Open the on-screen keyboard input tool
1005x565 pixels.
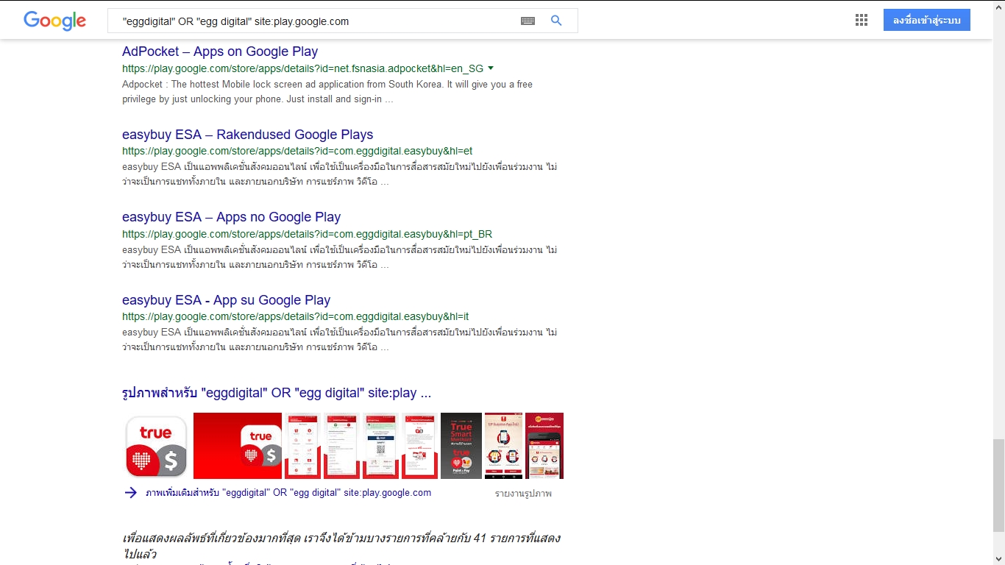tap(528, 21)
